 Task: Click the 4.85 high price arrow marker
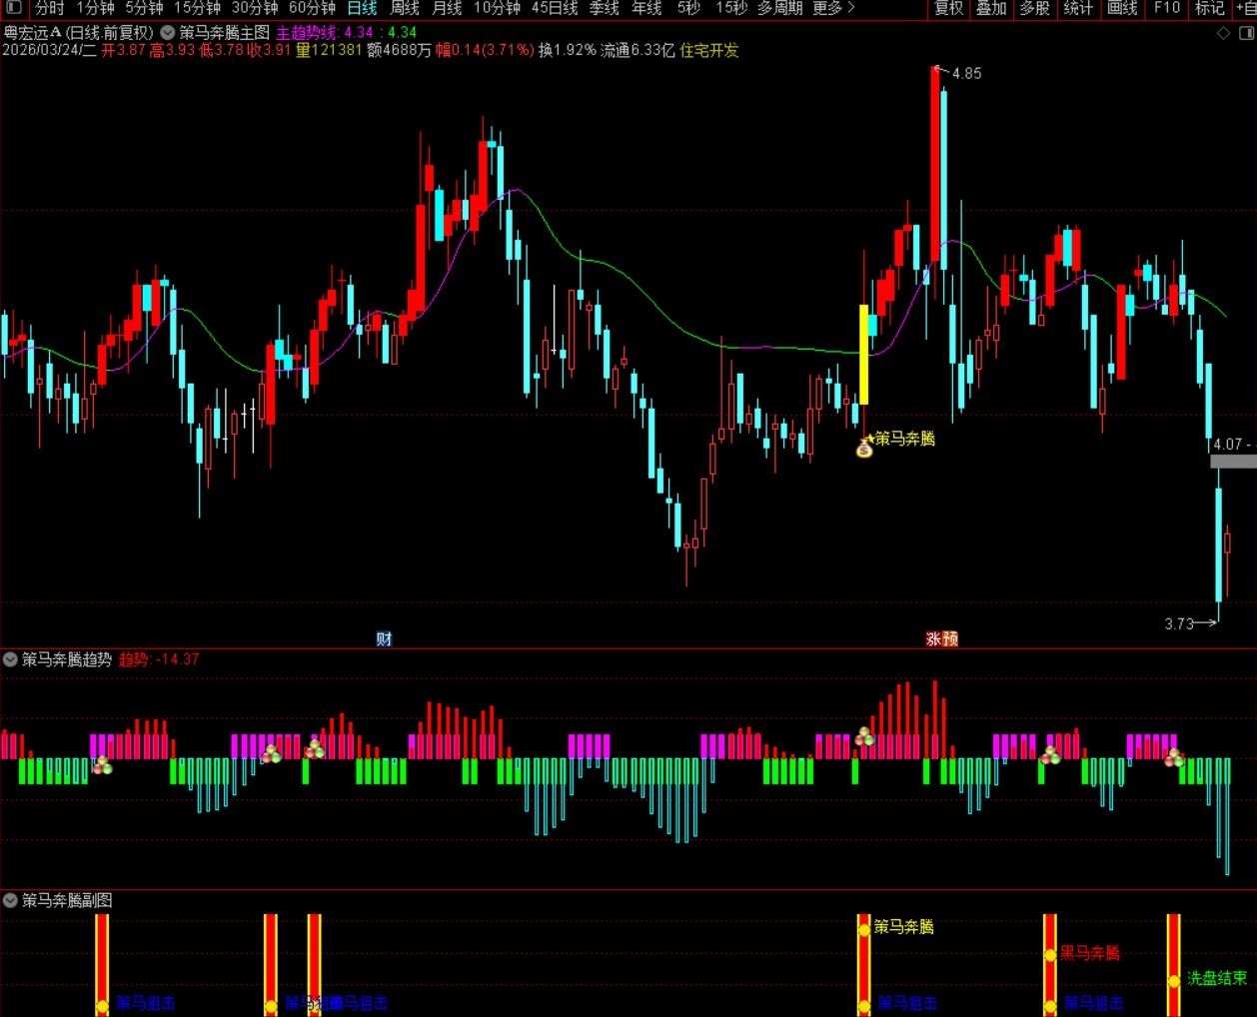click(x=958, y=73)
